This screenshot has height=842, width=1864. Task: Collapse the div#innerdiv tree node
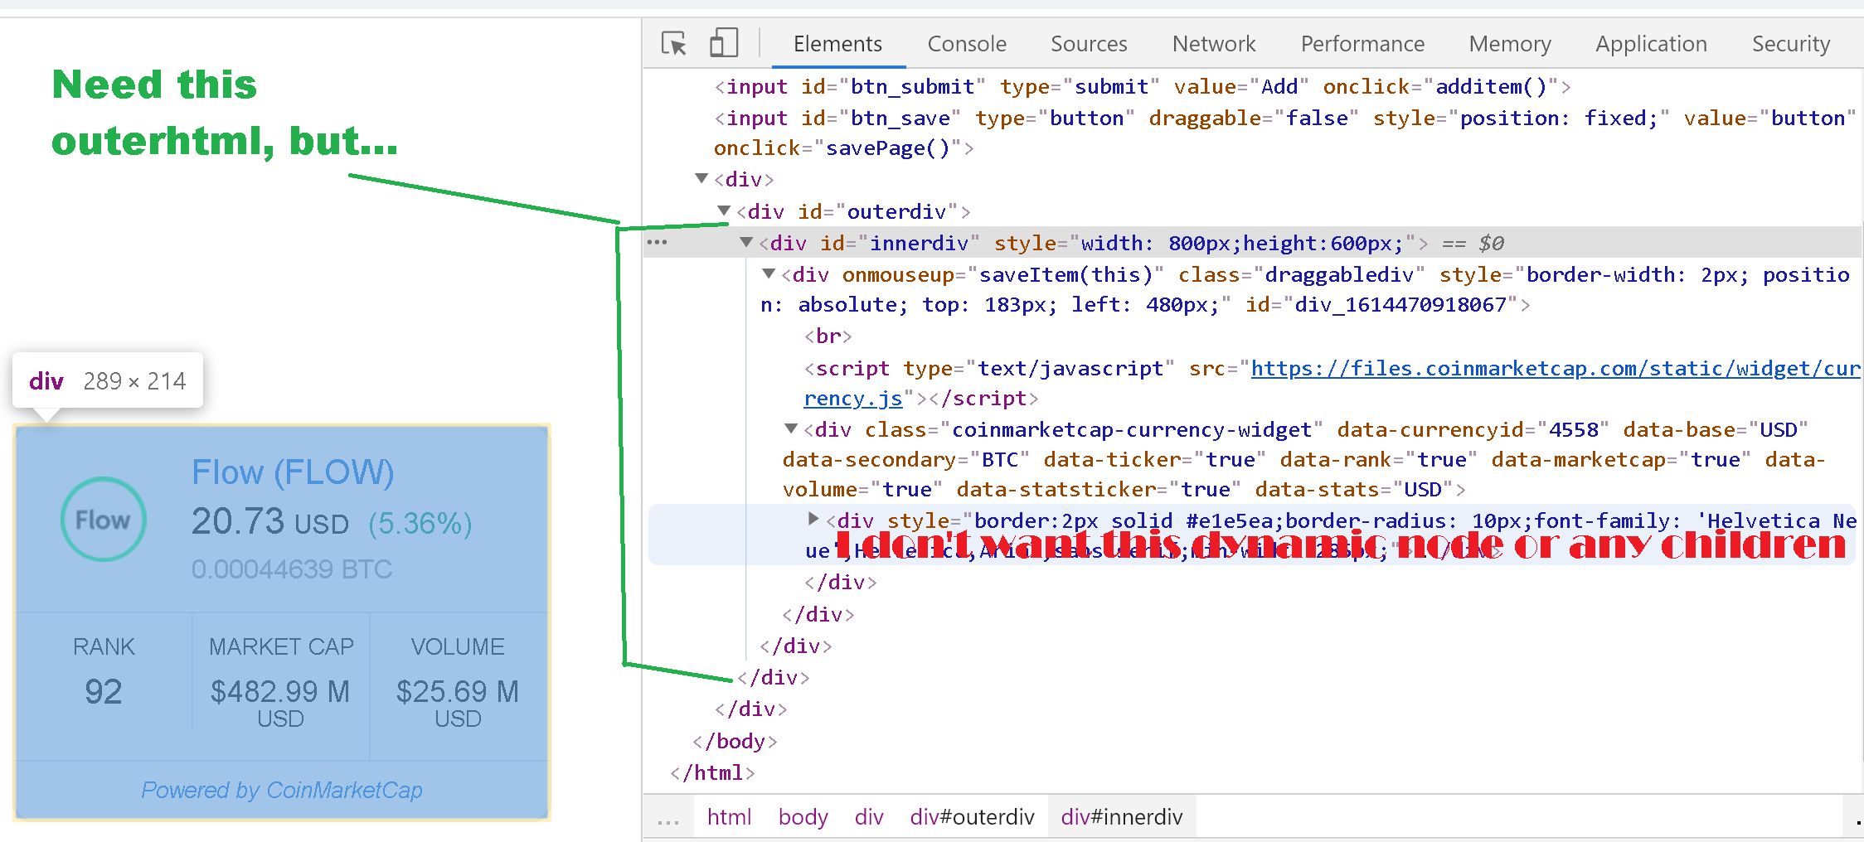[745, 242]
